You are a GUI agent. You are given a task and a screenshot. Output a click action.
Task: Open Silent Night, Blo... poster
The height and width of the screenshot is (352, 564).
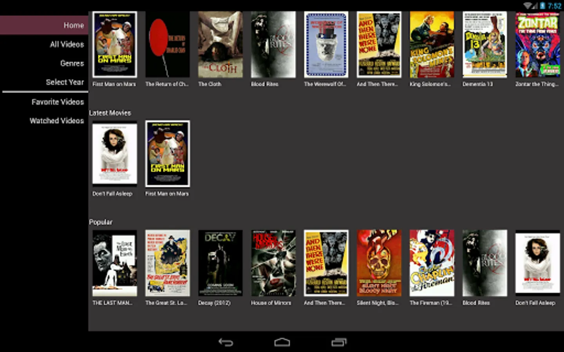coord(379,263)
